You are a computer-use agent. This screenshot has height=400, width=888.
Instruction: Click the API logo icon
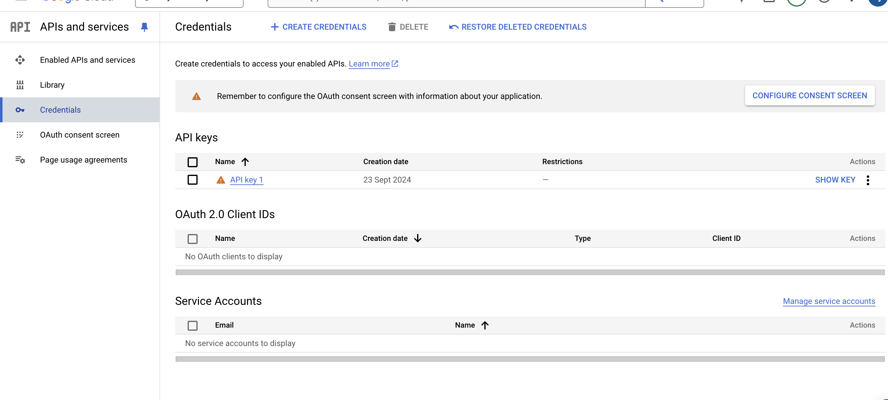click(20, 27)
